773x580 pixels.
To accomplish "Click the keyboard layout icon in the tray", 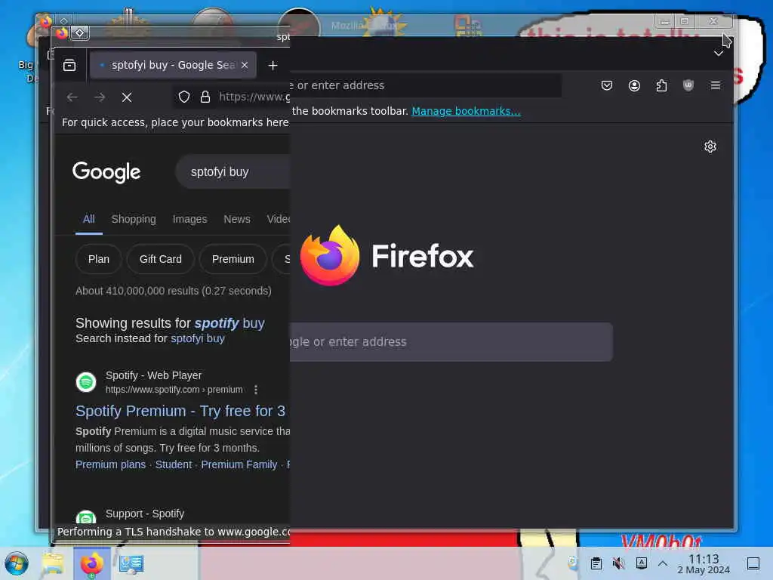I will coord(642,563).
